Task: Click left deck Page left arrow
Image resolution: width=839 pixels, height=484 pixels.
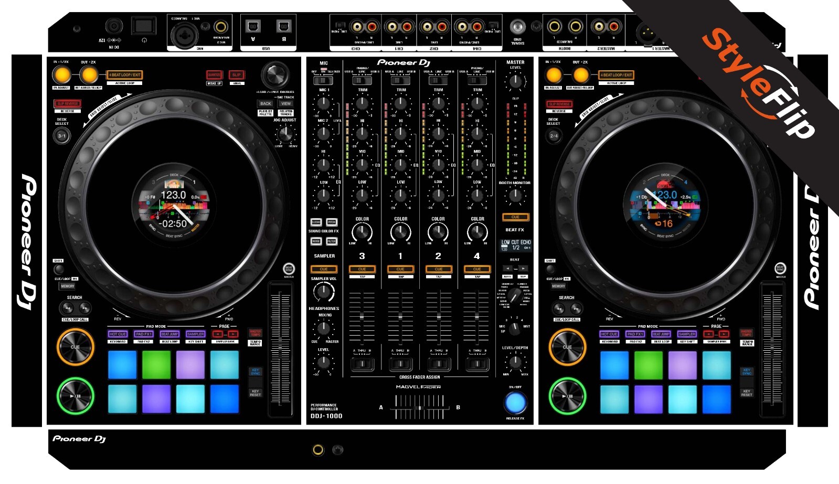Action: click(217, 334)
